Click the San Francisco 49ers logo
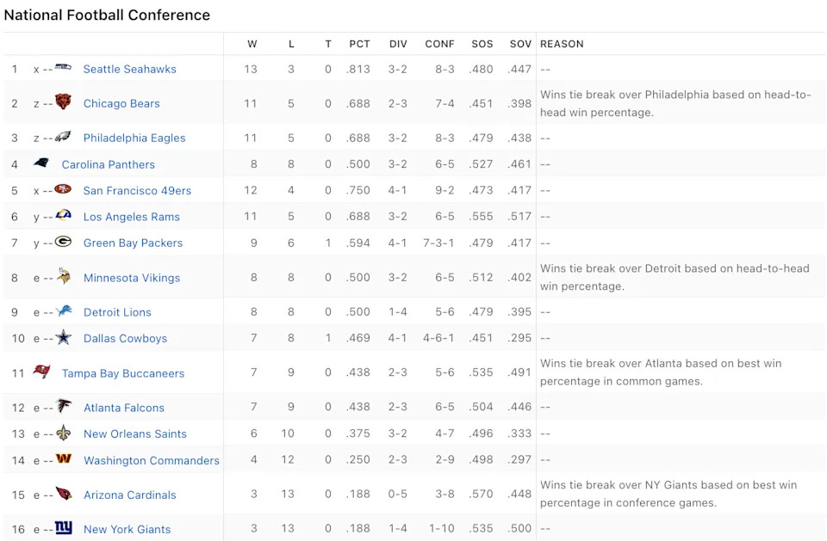The width and height of the screenshot is (827, 541). coord(64,190)
